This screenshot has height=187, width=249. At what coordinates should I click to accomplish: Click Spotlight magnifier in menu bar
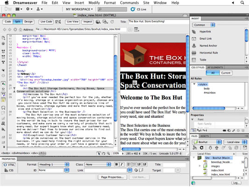pyautogui.click(x=242, y=3)
